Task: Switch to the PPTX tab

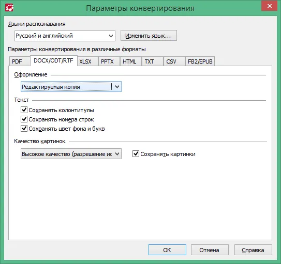Action: [109, 61]
